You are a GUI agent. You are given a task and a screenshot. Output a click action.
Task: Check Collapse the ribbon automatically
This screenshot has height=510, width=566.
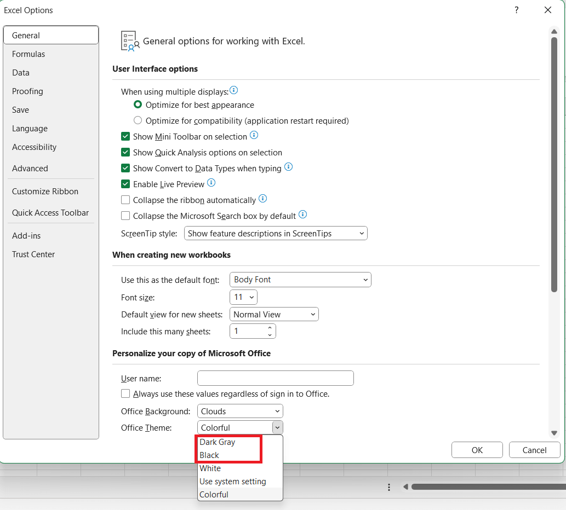[x=125, y=200]
